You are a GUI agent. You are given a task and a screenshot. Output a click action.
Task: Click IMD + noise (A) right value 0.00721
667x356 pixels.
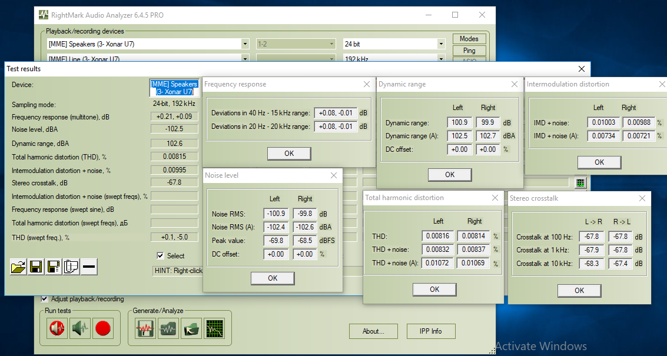point(639,136)
